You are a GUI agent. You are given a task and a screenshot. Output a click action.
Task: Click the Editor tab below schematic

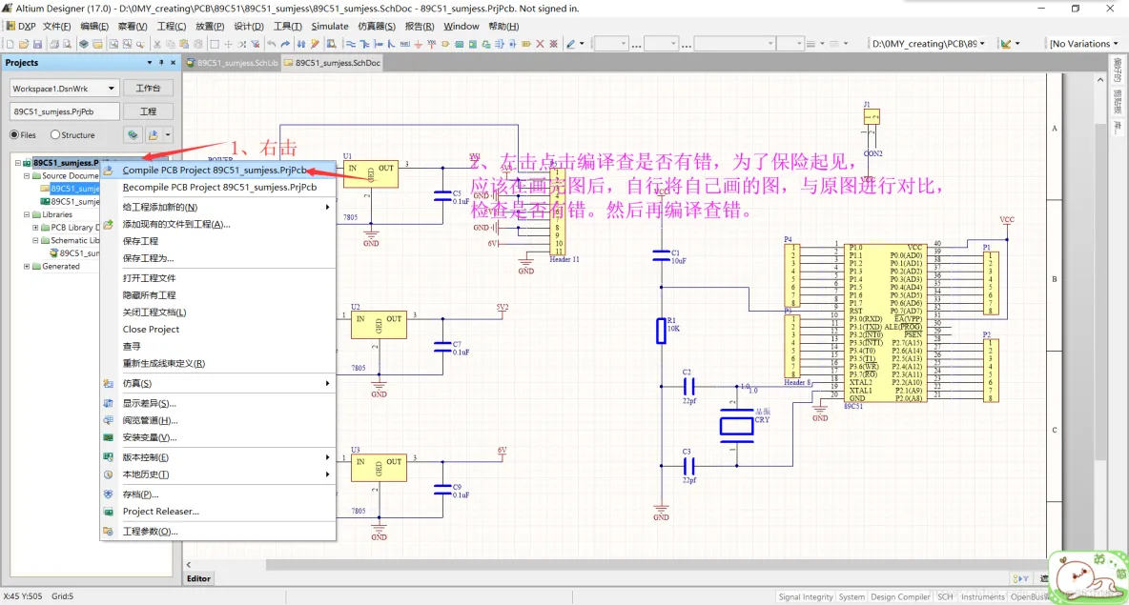click(198, 578)
